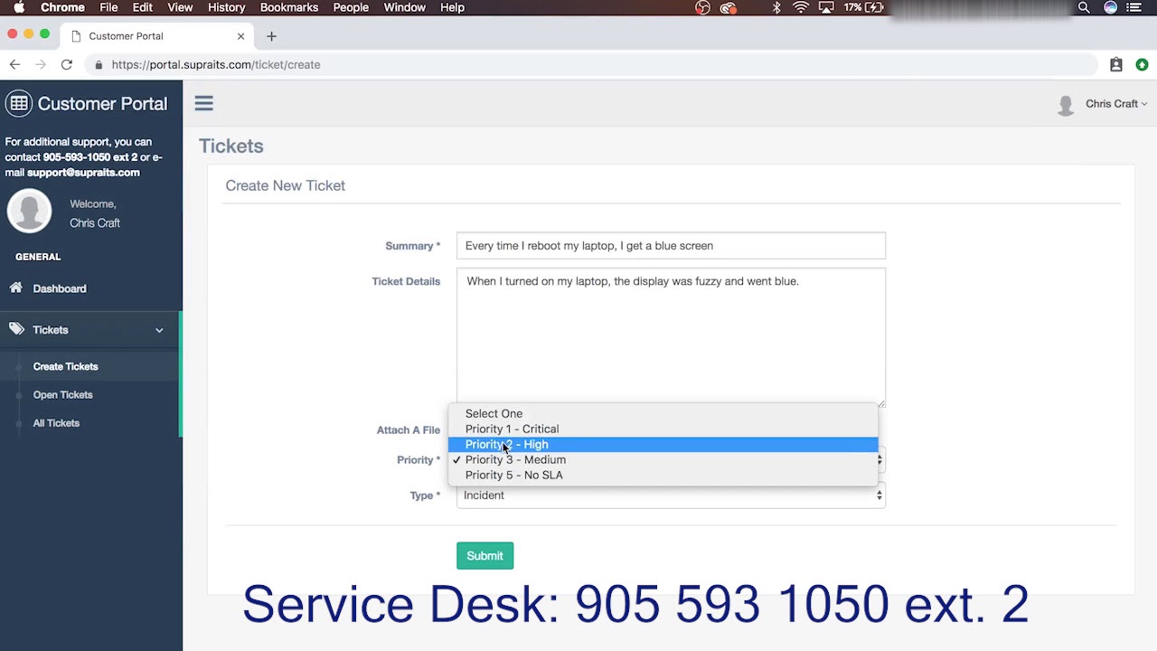Image resolution: width=1157 pixels, height=651 pixels.
Task: Open the Dashboard sidebar link
Action: [60, 288]
